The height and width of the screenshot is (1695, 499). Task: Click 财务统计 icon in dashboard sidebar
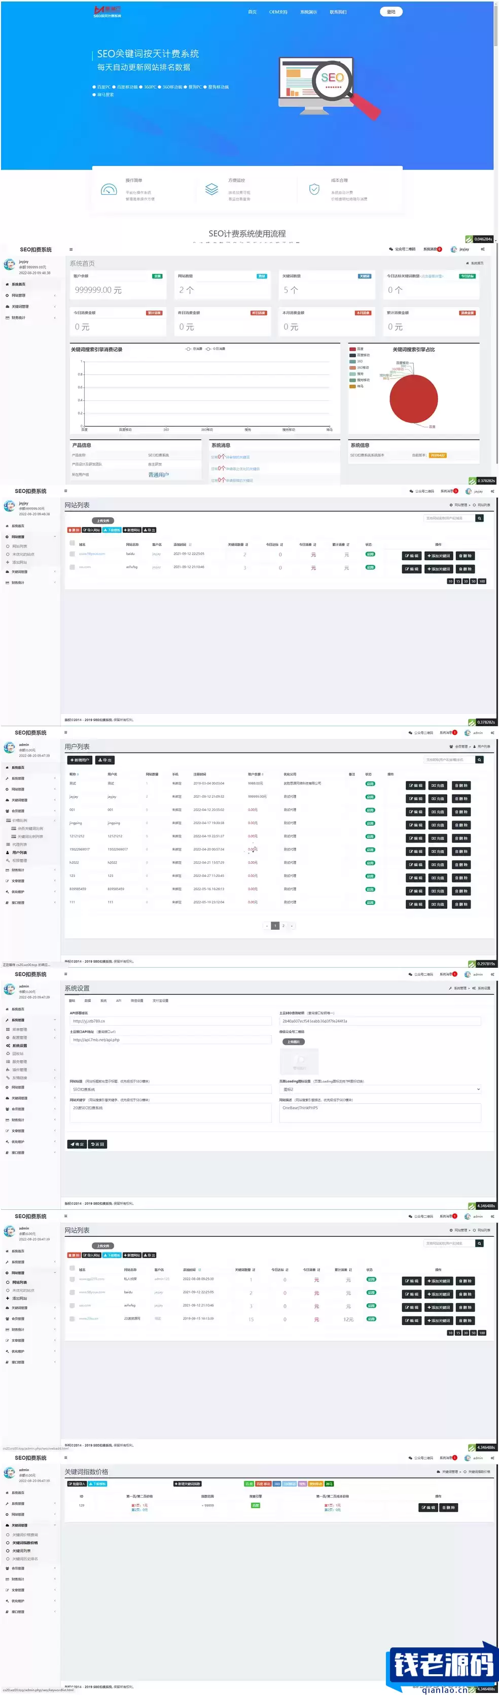click(7, 318)
